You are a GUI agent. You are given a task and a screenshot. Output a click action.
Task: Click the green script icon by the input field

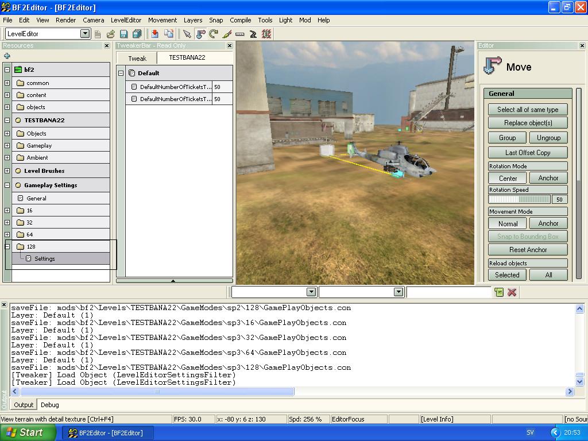click(499, 292)
